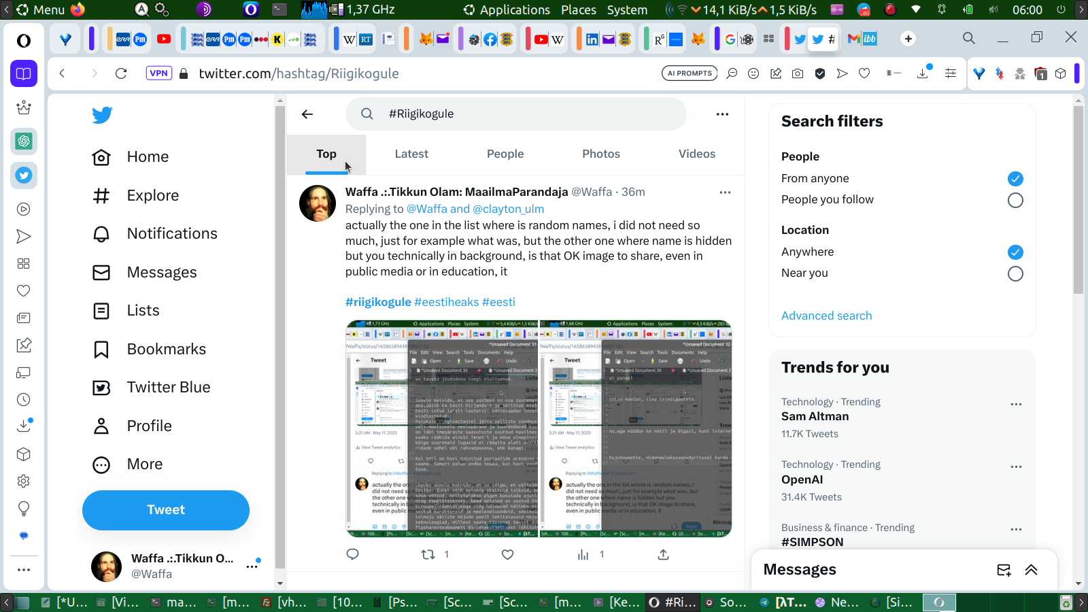Open Twitter Blue in the sidebar
Viewport: 1088px width, 612px height.
(x=151, y=388)
